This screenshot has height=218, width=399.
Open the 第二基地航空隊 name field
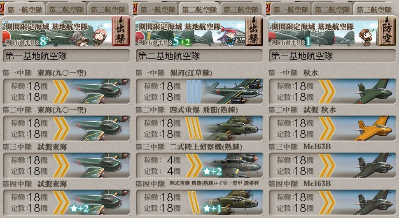coord(199,56)
